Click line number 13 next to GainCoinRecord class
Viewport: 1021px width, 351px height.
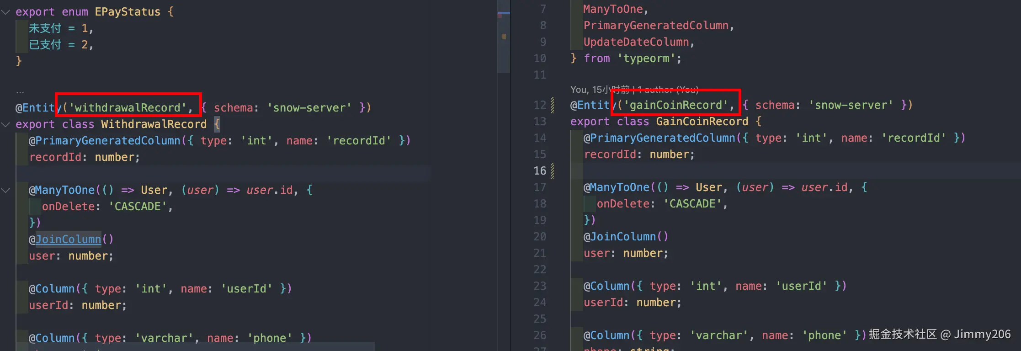point(540,122)
